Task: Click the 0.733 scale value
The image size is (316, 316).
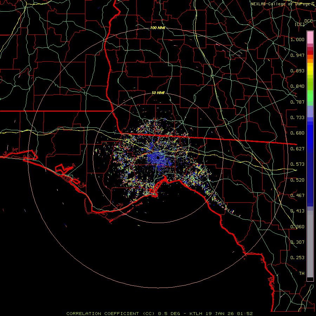Action: (297, 118)
